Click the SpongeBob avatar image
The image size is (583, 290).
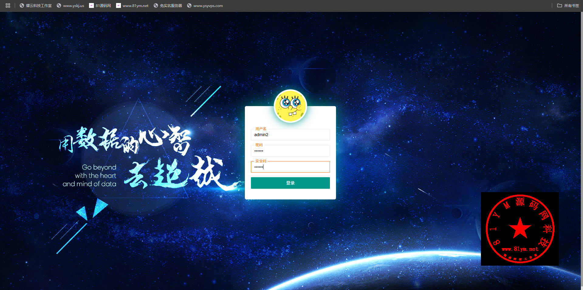[290, 106]
